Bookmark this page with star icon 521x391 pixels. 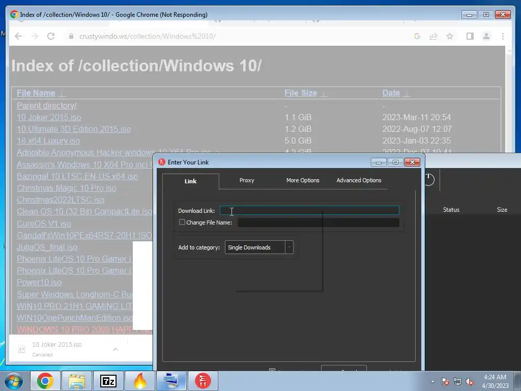(450, 36)
